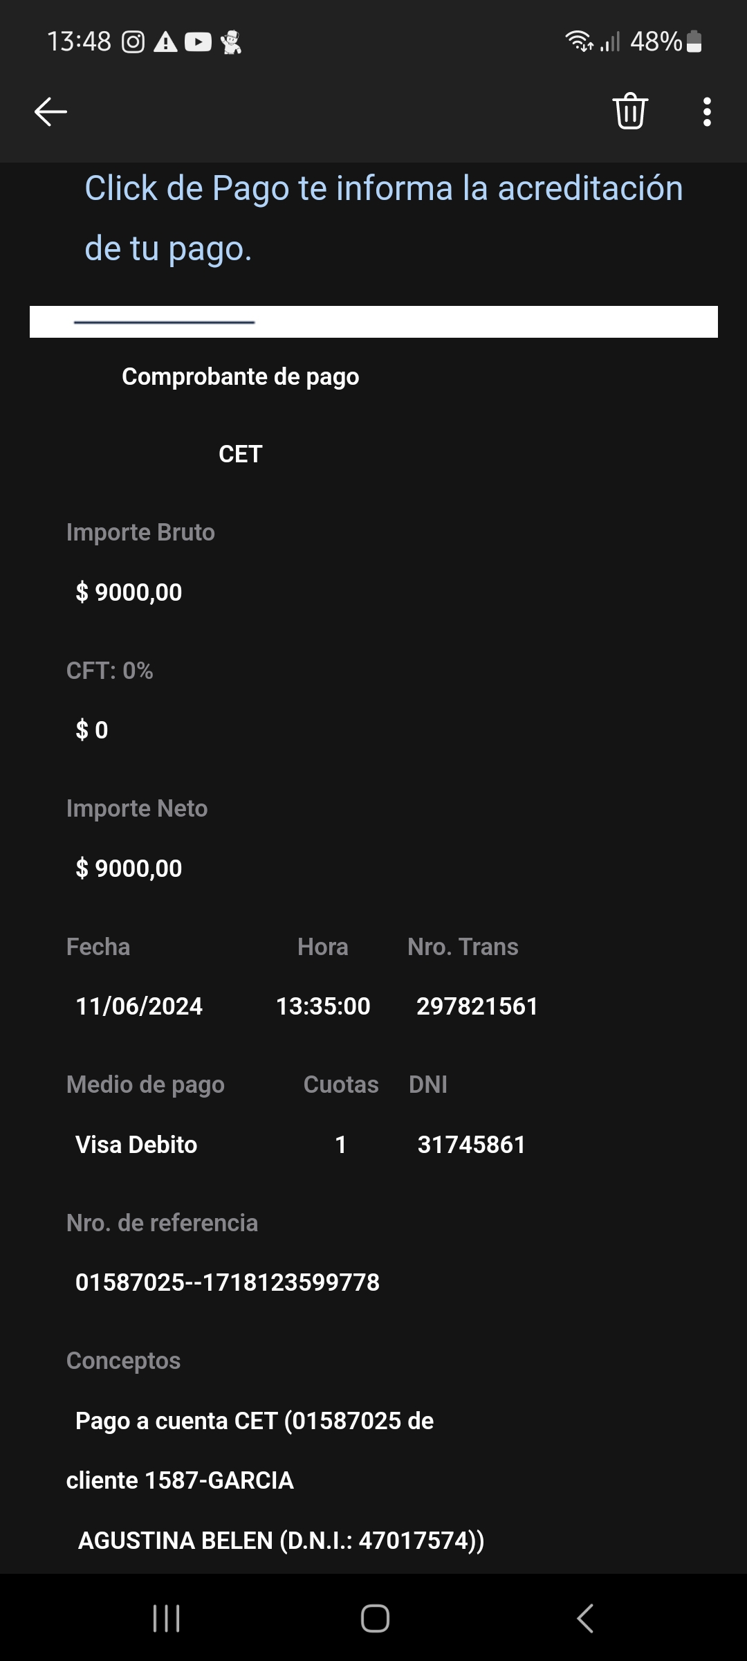Open the three-dot more options menu

click(706, 111)
